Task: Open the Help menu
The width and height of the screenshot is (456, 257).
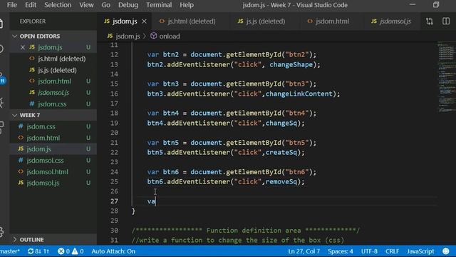Action: [x=187, y=5]
